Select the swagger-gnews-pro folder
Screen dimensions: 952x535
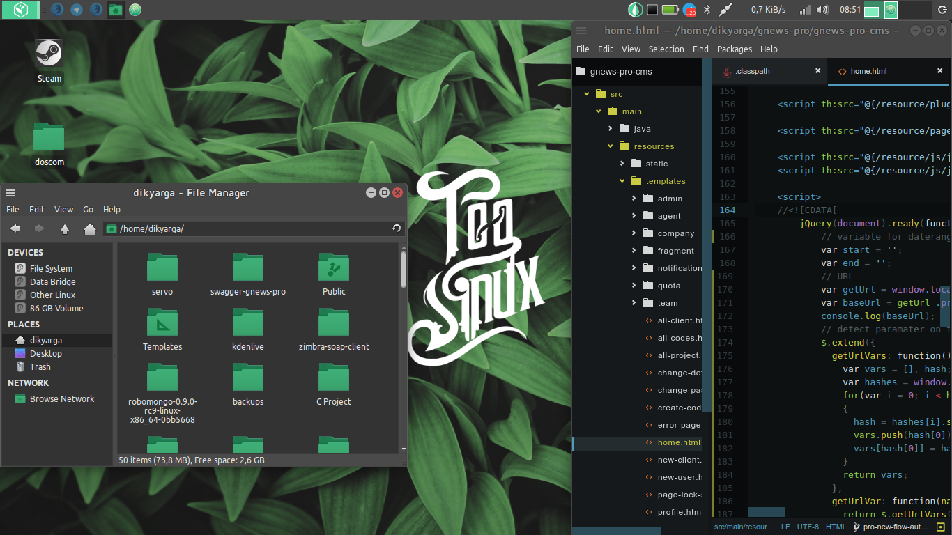248,274
